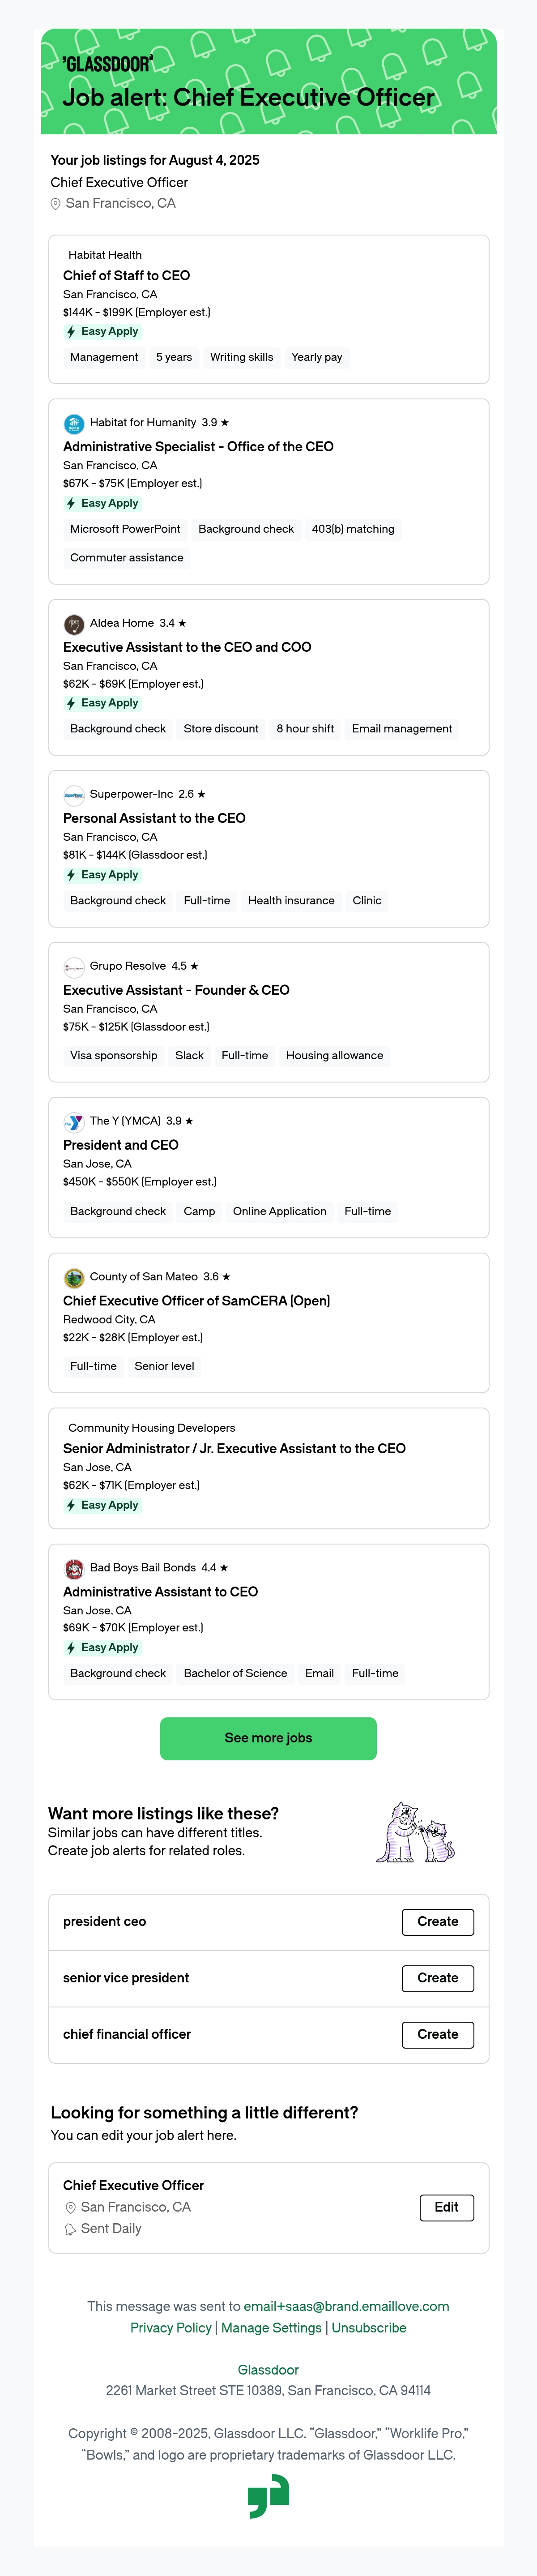Create alert for senior vice president

[438, 1978]
